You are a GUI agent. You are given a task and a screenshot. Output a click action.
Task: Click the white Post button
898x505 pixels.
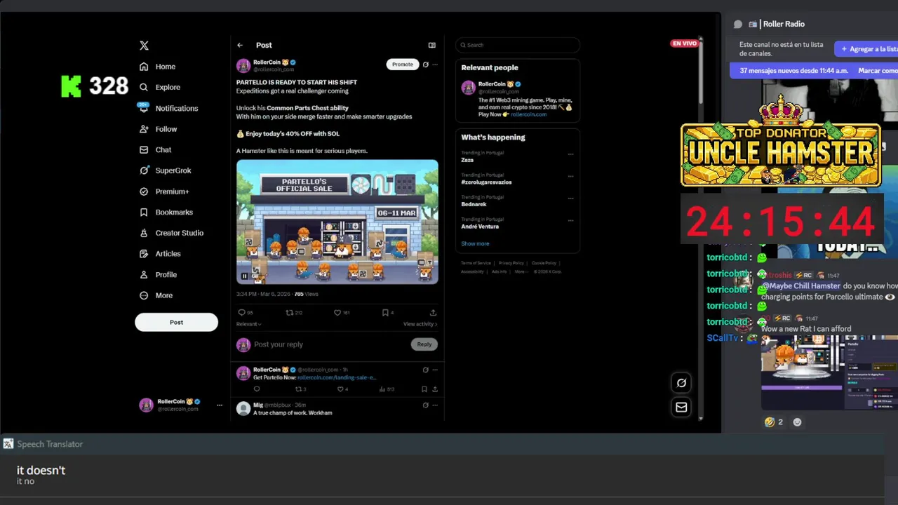pos(176,322)
